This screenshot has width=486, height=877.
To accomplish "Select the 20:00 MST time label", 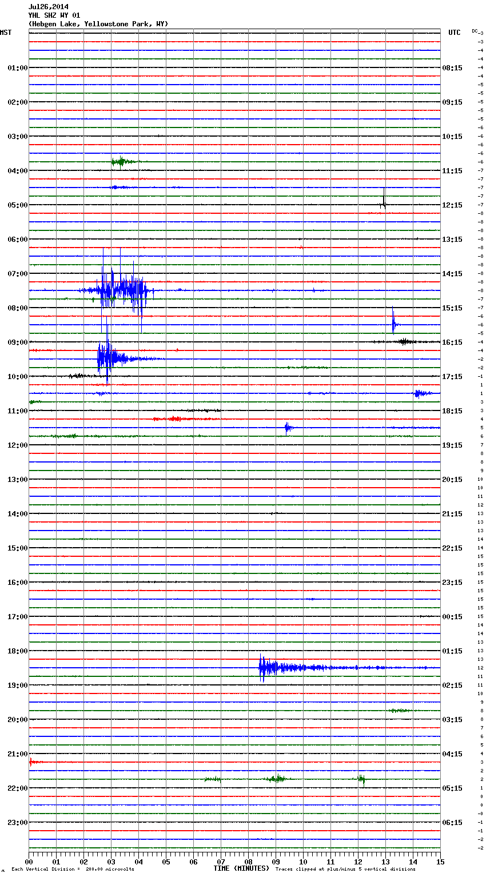I will point(17,719).
